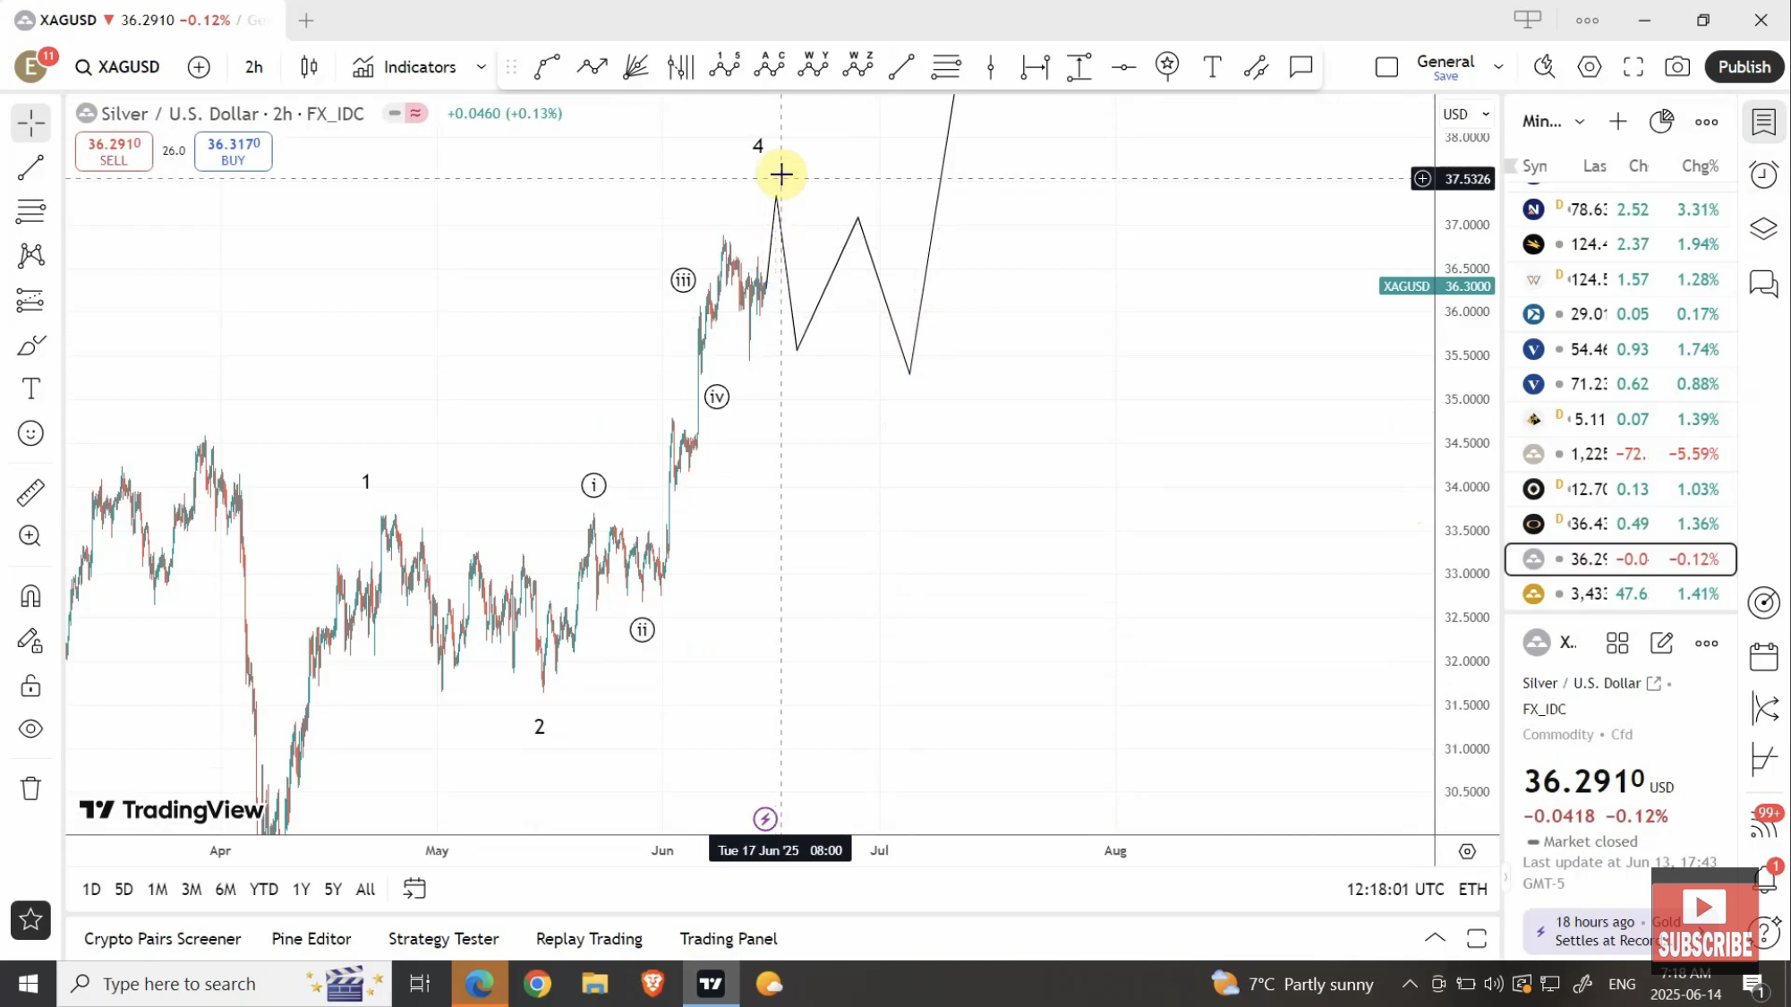
Task: Select the zoom in tool
Action: (30, 536)
